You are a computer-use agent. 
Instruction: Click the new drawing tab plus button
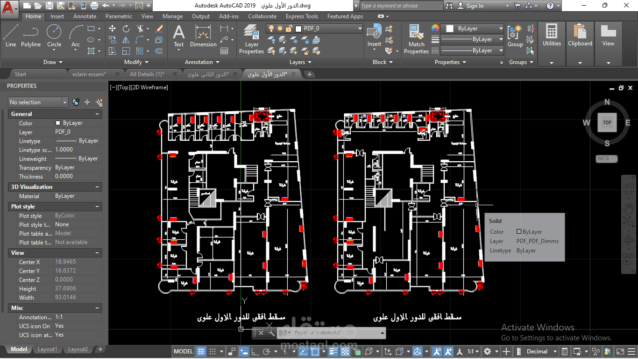[x=309, y=74]
